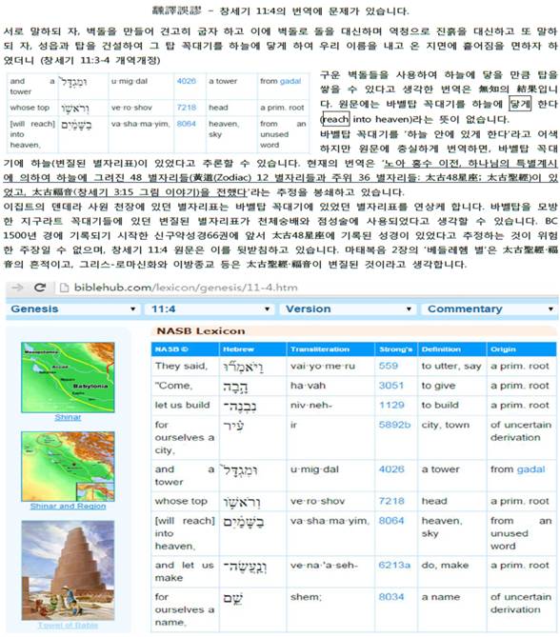Click the browser forward arrow icon
The width and height of the screenshot is (560, 637).
click(x=18, y=288)
